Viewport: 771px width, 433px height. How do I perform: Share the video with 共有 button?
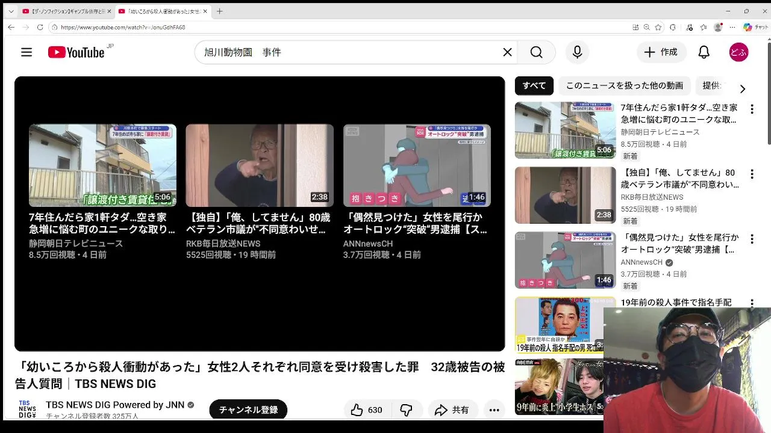coord(453,410)
